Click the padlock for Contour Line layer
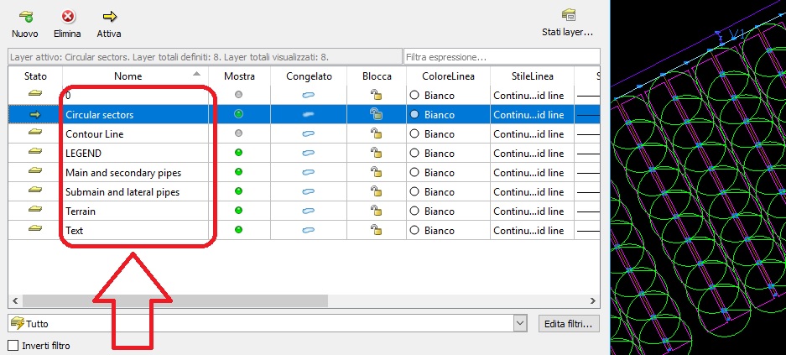786x355 pixels. [377, 133]
